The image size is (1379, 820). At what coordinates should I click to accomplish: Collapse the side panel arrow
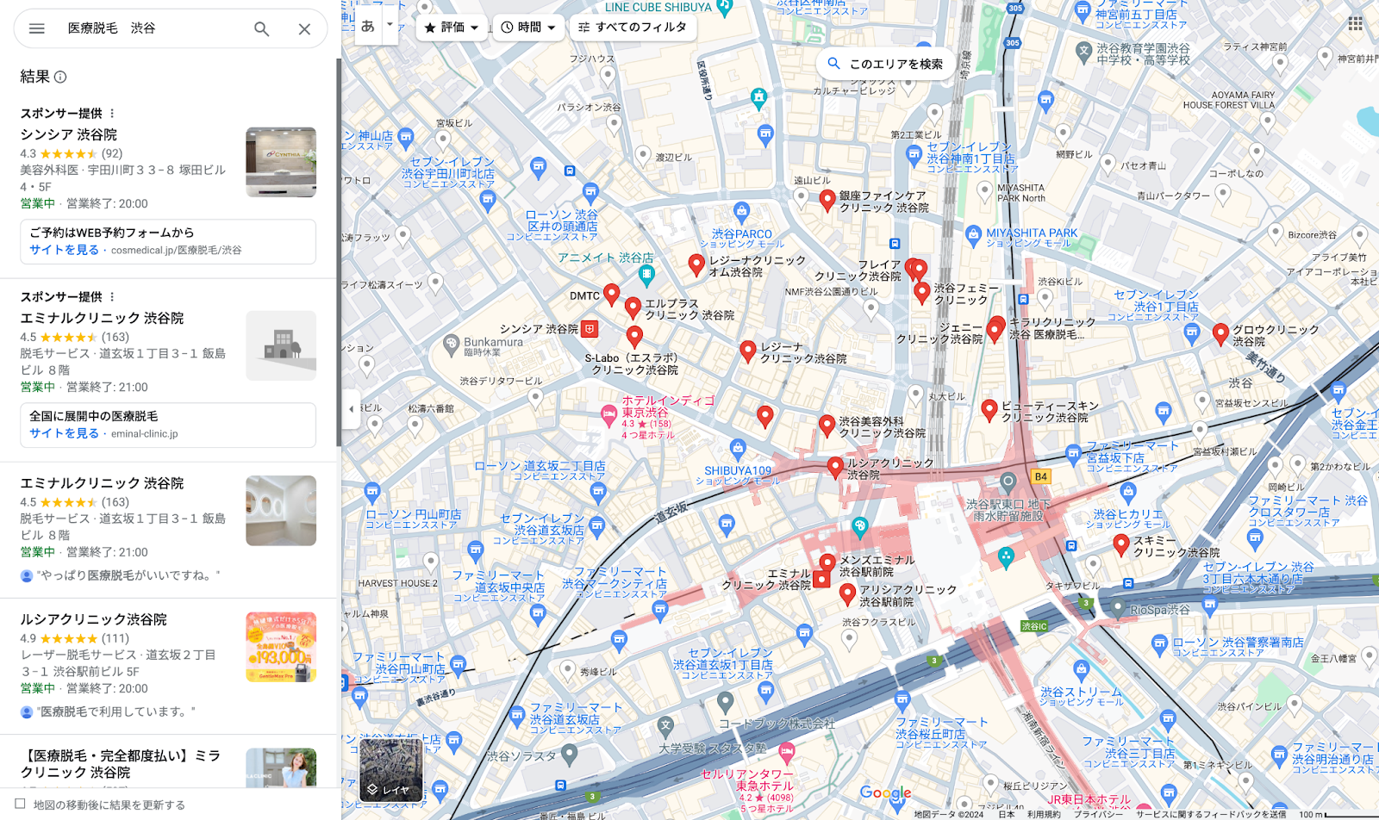[x=351, y=409]
